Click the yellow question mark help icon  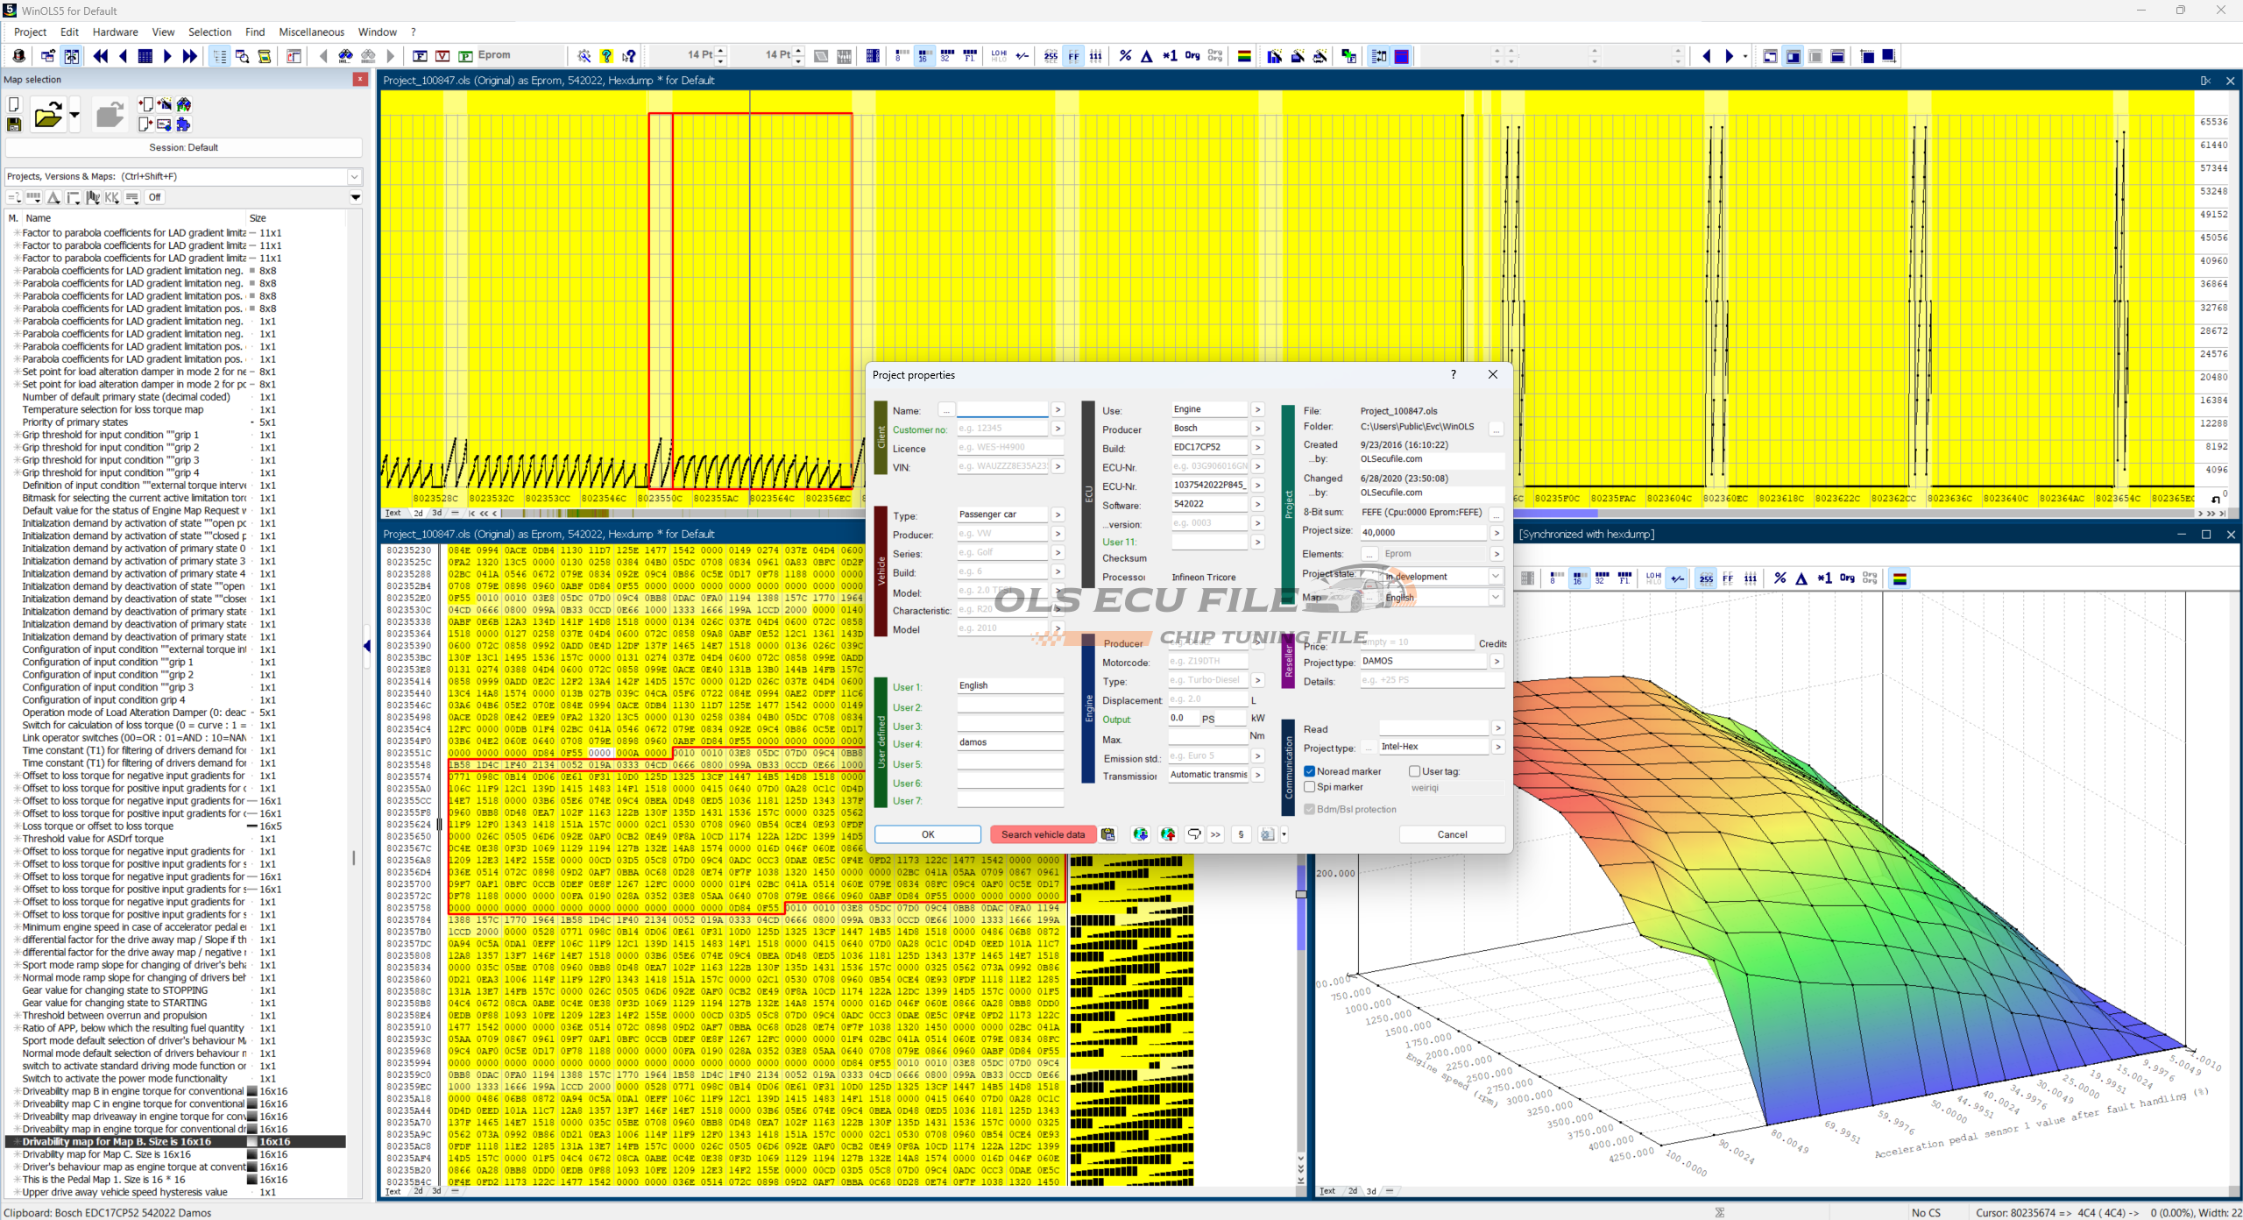[606, 56]
